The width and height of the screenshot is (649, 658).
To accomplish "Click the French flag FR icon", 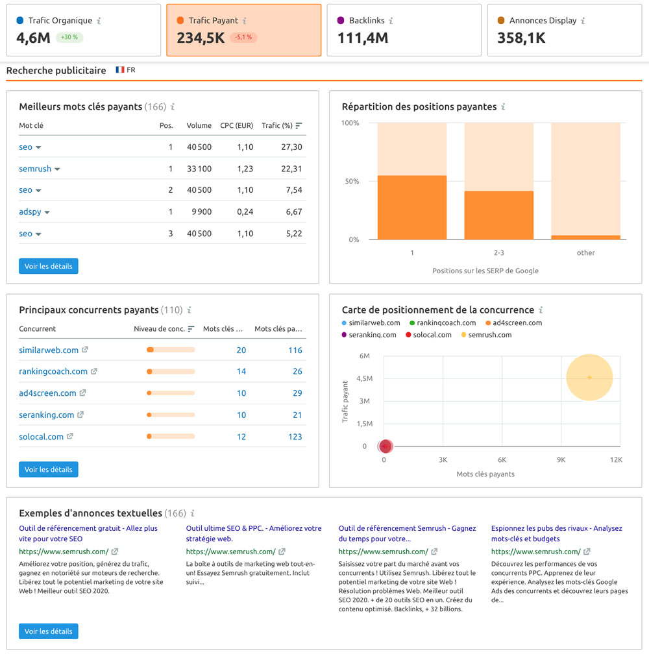I will pyautogui.click(x=120, y=69).
